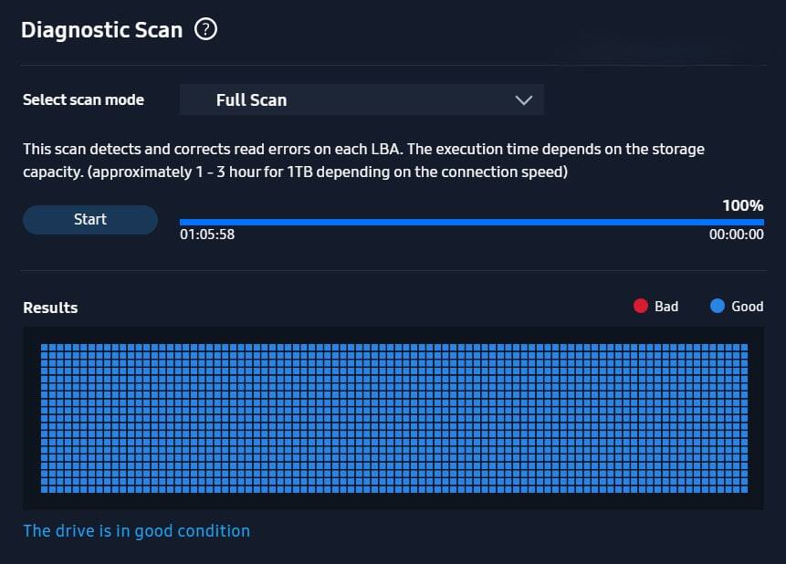Click the Results section label
This screenshot has height=564, width=786.
coord(50,308)
